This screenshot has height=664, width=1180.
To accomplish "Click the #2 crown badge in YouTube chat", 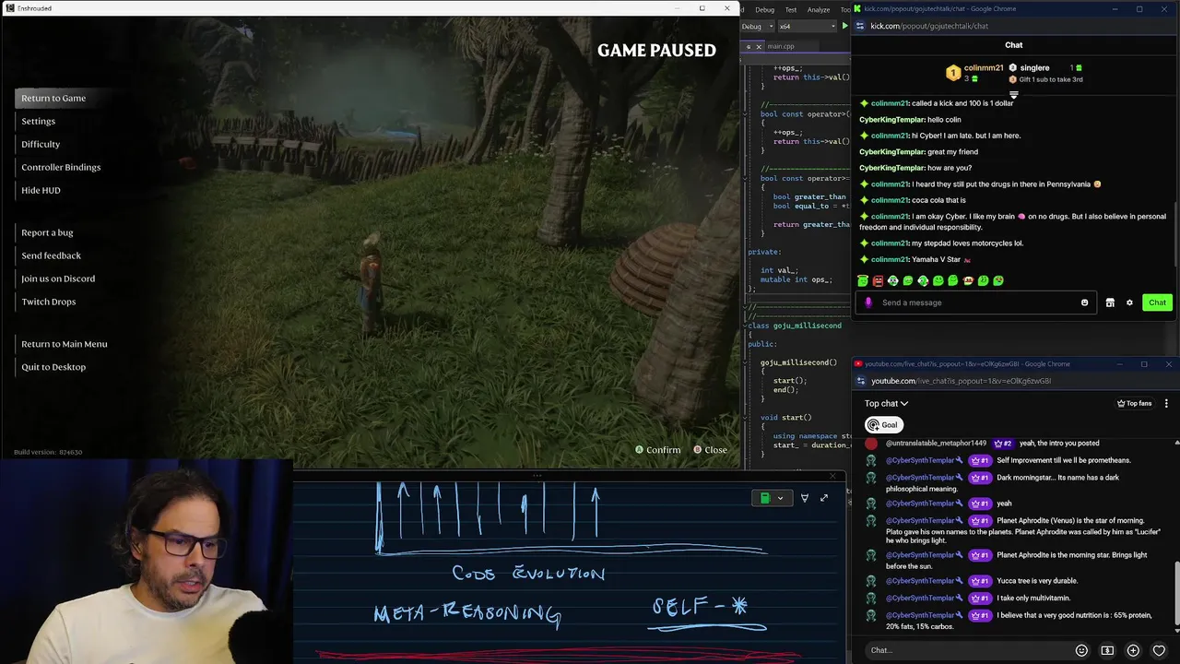I will click(1003, 444).
